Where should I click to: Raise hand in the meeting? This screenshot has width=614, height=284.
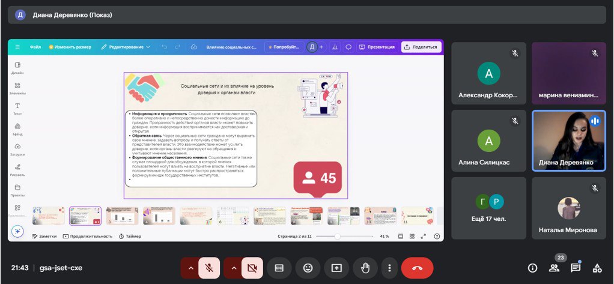click(x=365, y=268)
